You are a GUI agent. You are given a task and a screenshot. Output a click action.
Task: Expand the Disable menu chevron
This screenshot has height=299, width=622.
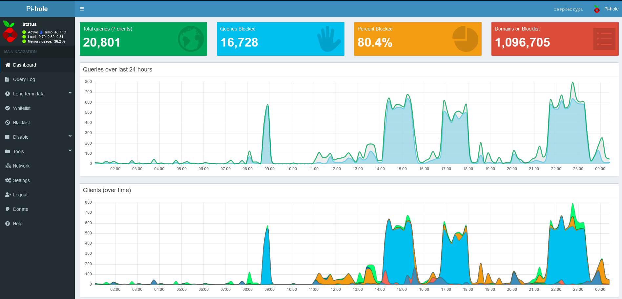tap(70, 136)
